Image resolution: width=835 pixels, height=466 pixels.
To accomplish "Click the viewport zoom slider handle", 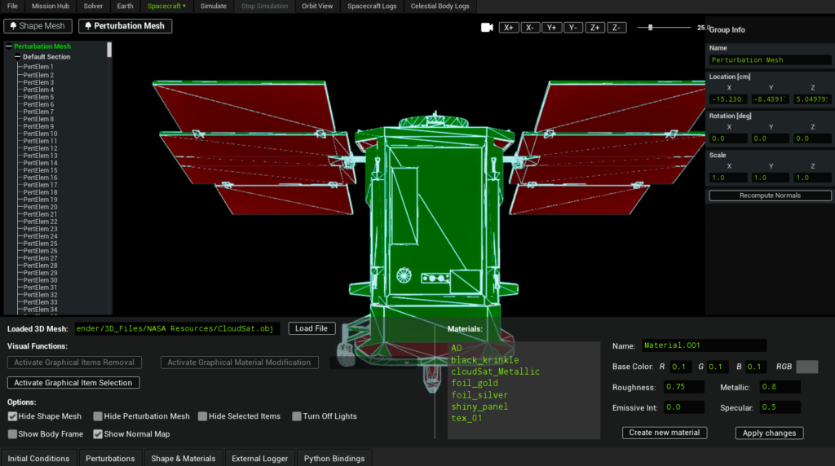I will point(650,28).
